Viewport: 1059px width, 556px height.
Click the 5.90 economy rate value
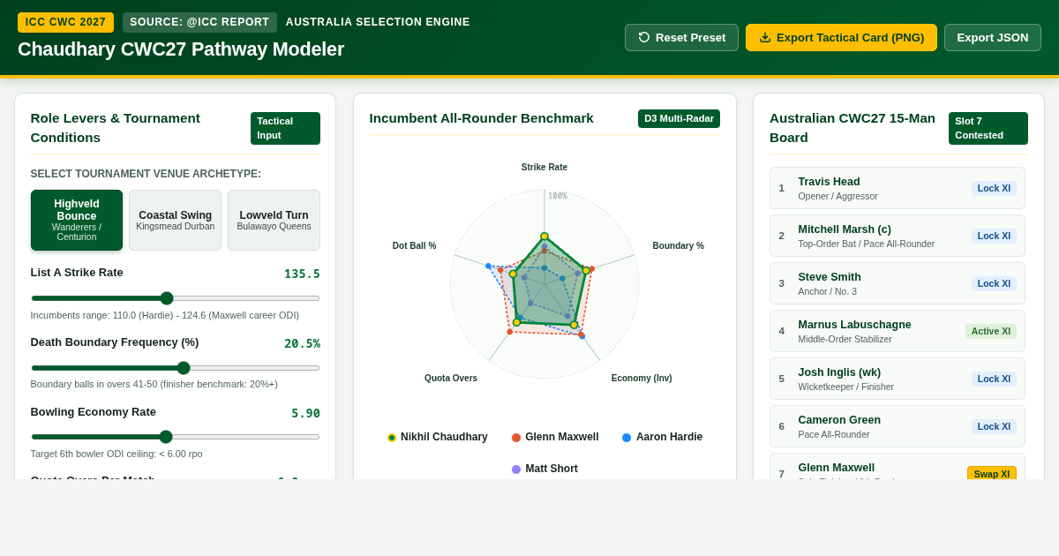(x=305, y=413)
